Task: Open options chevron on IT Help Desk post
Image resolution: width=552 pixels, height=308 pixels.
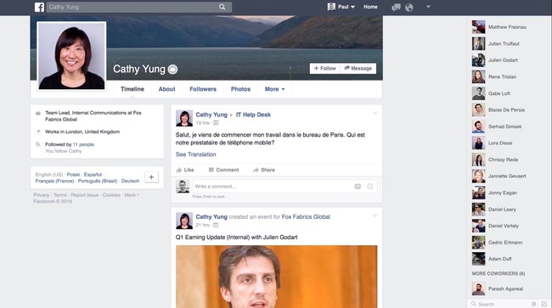Action: (375, 113)
